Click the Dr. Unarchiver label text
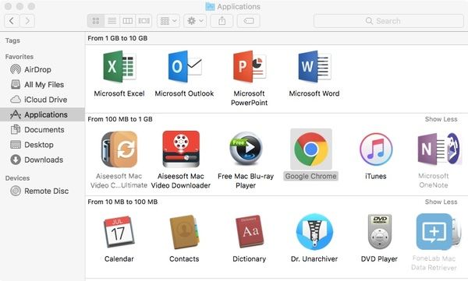 (x=314, y=259)
